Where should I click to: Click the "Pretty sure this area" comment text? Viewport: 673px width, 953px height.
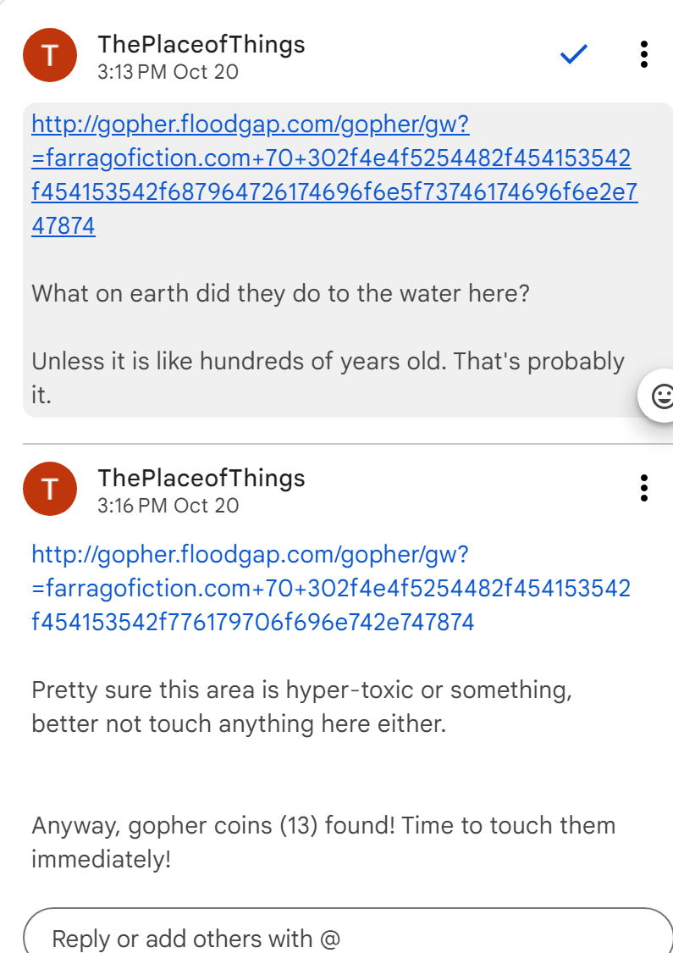pos(301,690)
